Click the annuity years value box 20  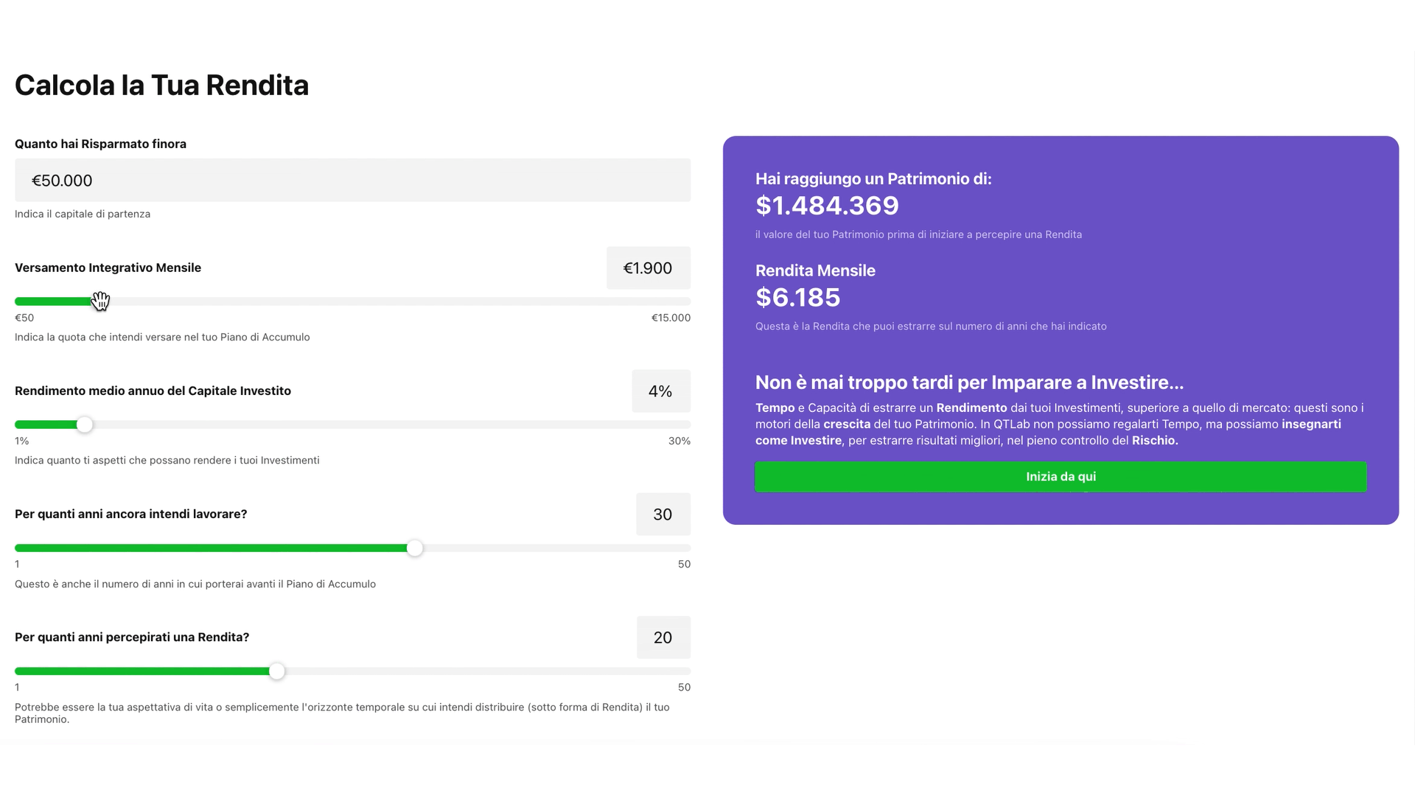[663, 638]
